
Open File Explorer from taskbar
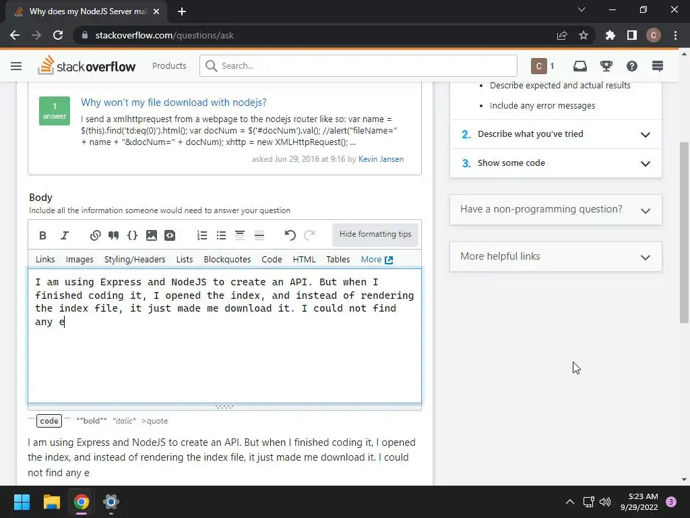(51, 502)
